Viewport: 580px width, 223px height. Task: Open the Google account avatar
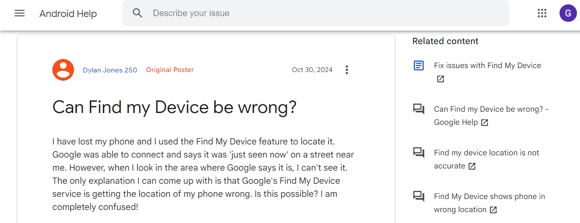568,13
